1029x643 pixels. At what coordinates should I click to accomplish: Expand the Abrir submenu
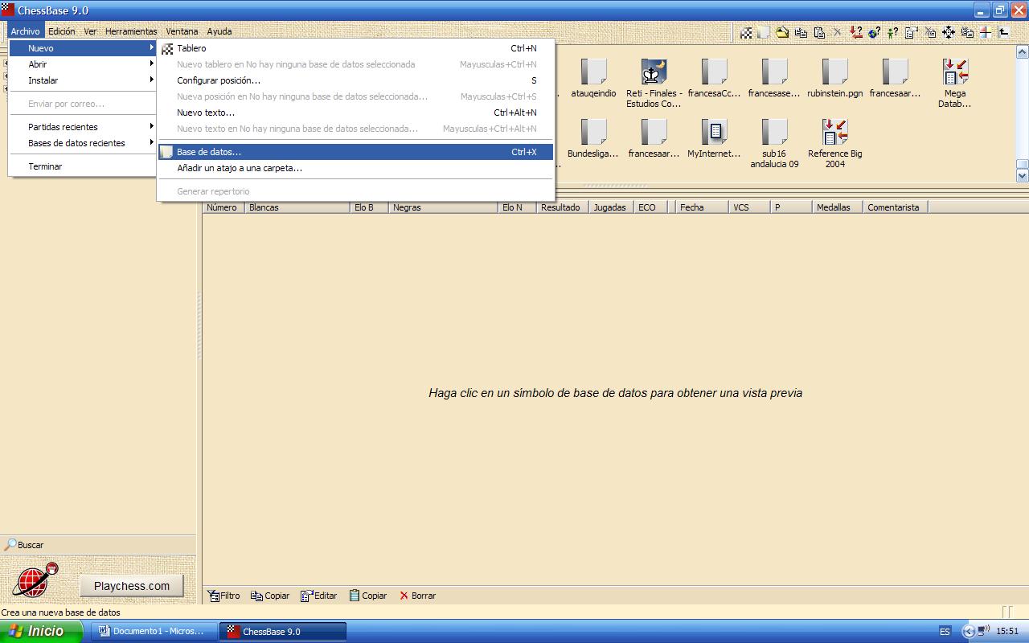click(x=82, y=64)
